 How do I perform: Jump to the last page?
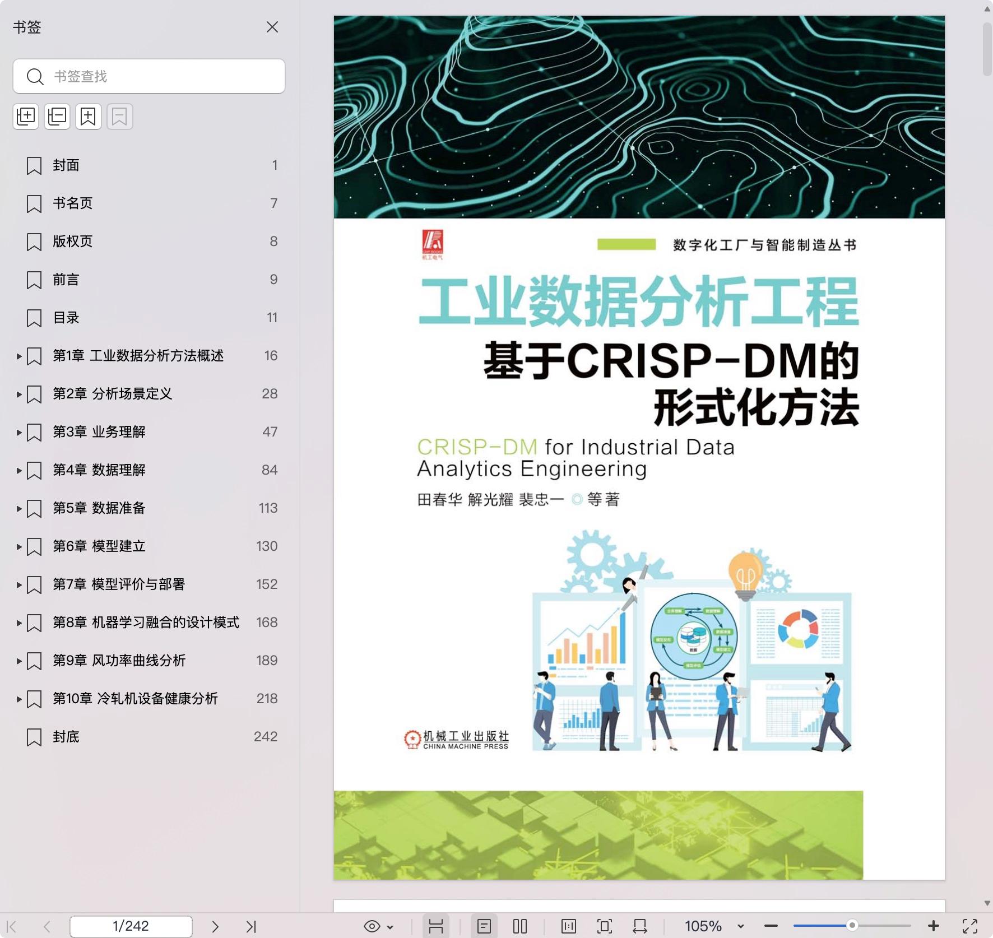pos(251,926)
